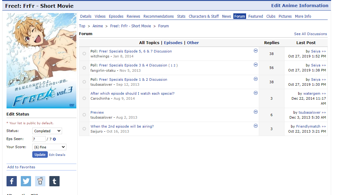Click 'Free!: FrFr - Short Movie' breadcrumb link
This screenshot has width=337, height=195.
[x=130, y=26]
